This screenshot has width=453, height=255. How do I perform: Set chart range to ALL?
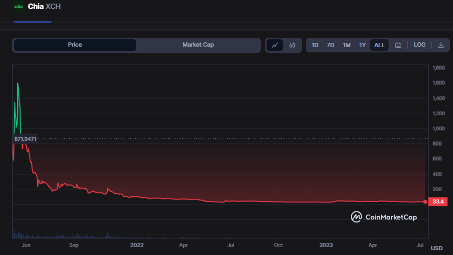pyautogui.click(x=379, y=45)
